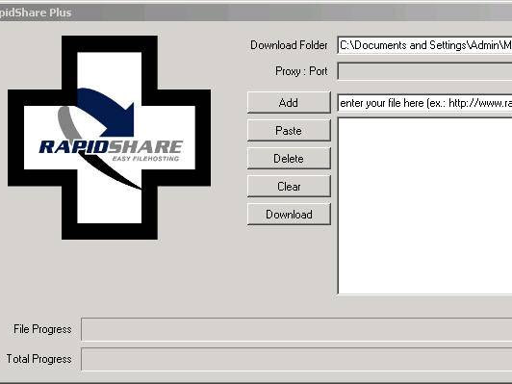Empty the list with Clear button
The width and height of the screenshot is (512, 384).
[289, 187]
